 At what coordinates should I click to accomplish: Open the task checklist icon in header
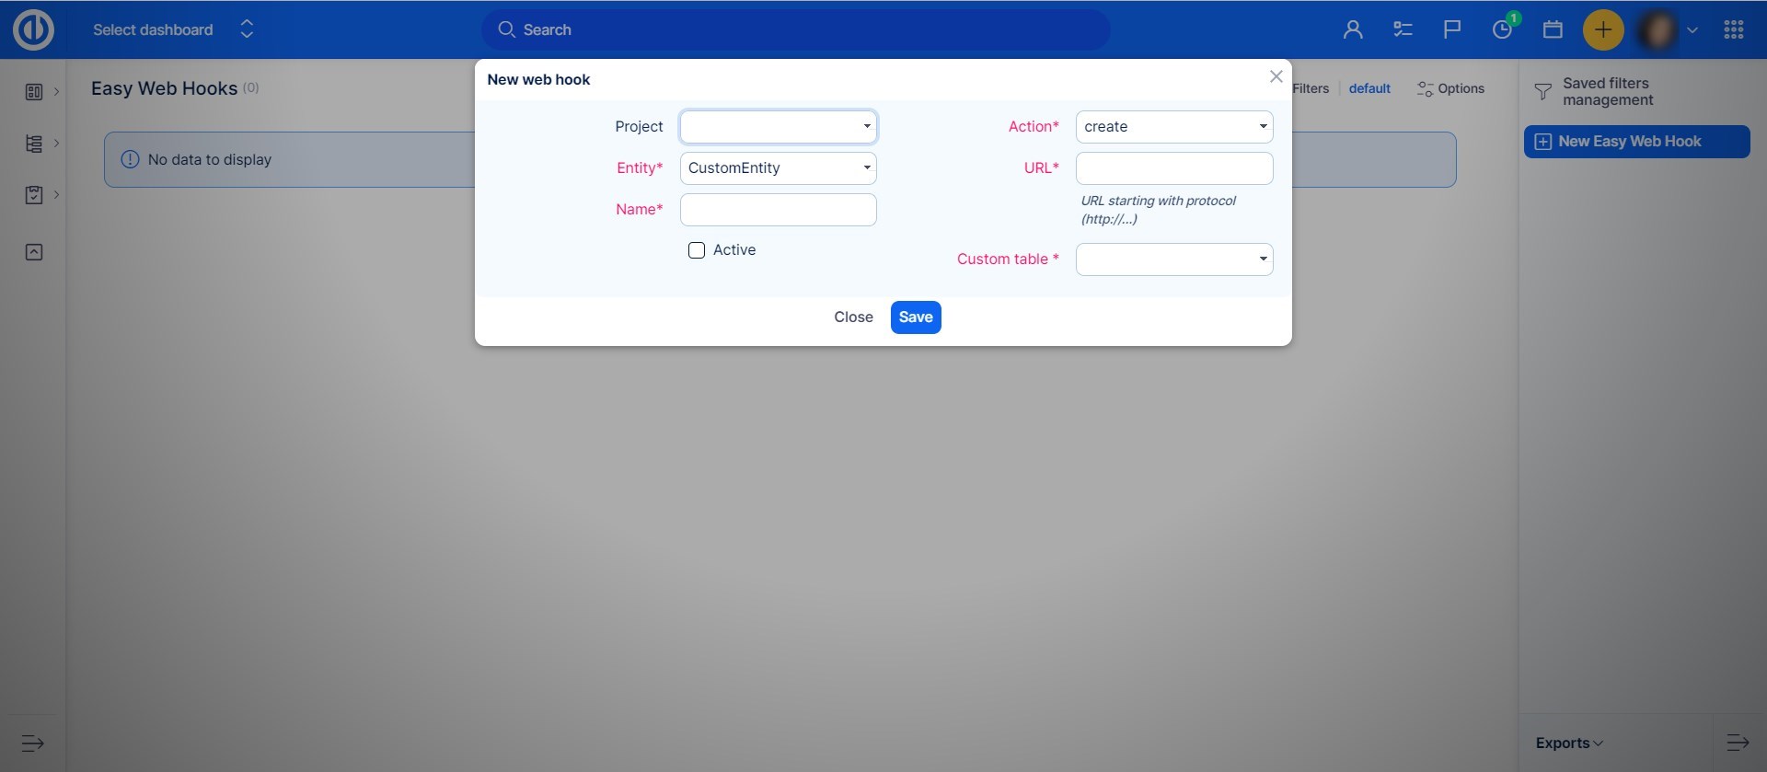tap(1403, 29)
